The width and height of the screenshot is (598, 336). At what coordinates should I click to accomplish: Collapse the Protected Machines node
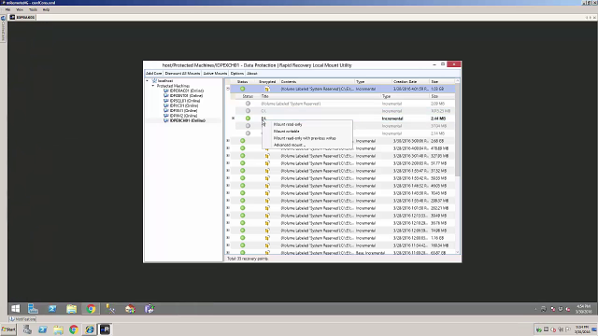tap(153, 86)
